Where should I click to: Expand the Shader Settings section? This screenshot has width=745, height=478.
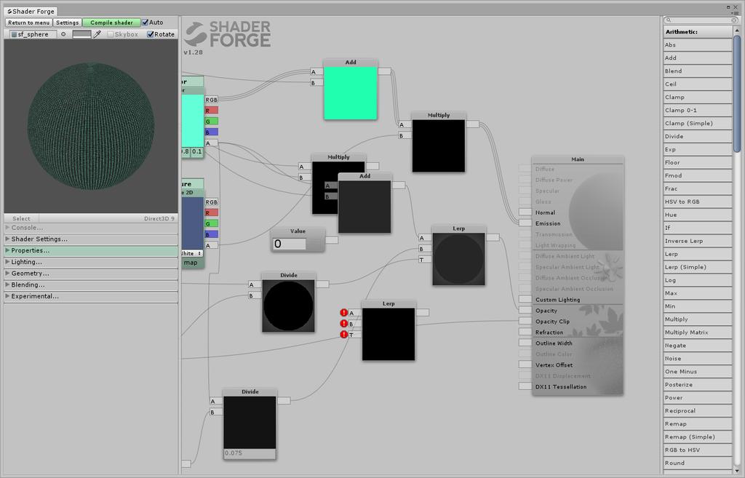[91, 239]
